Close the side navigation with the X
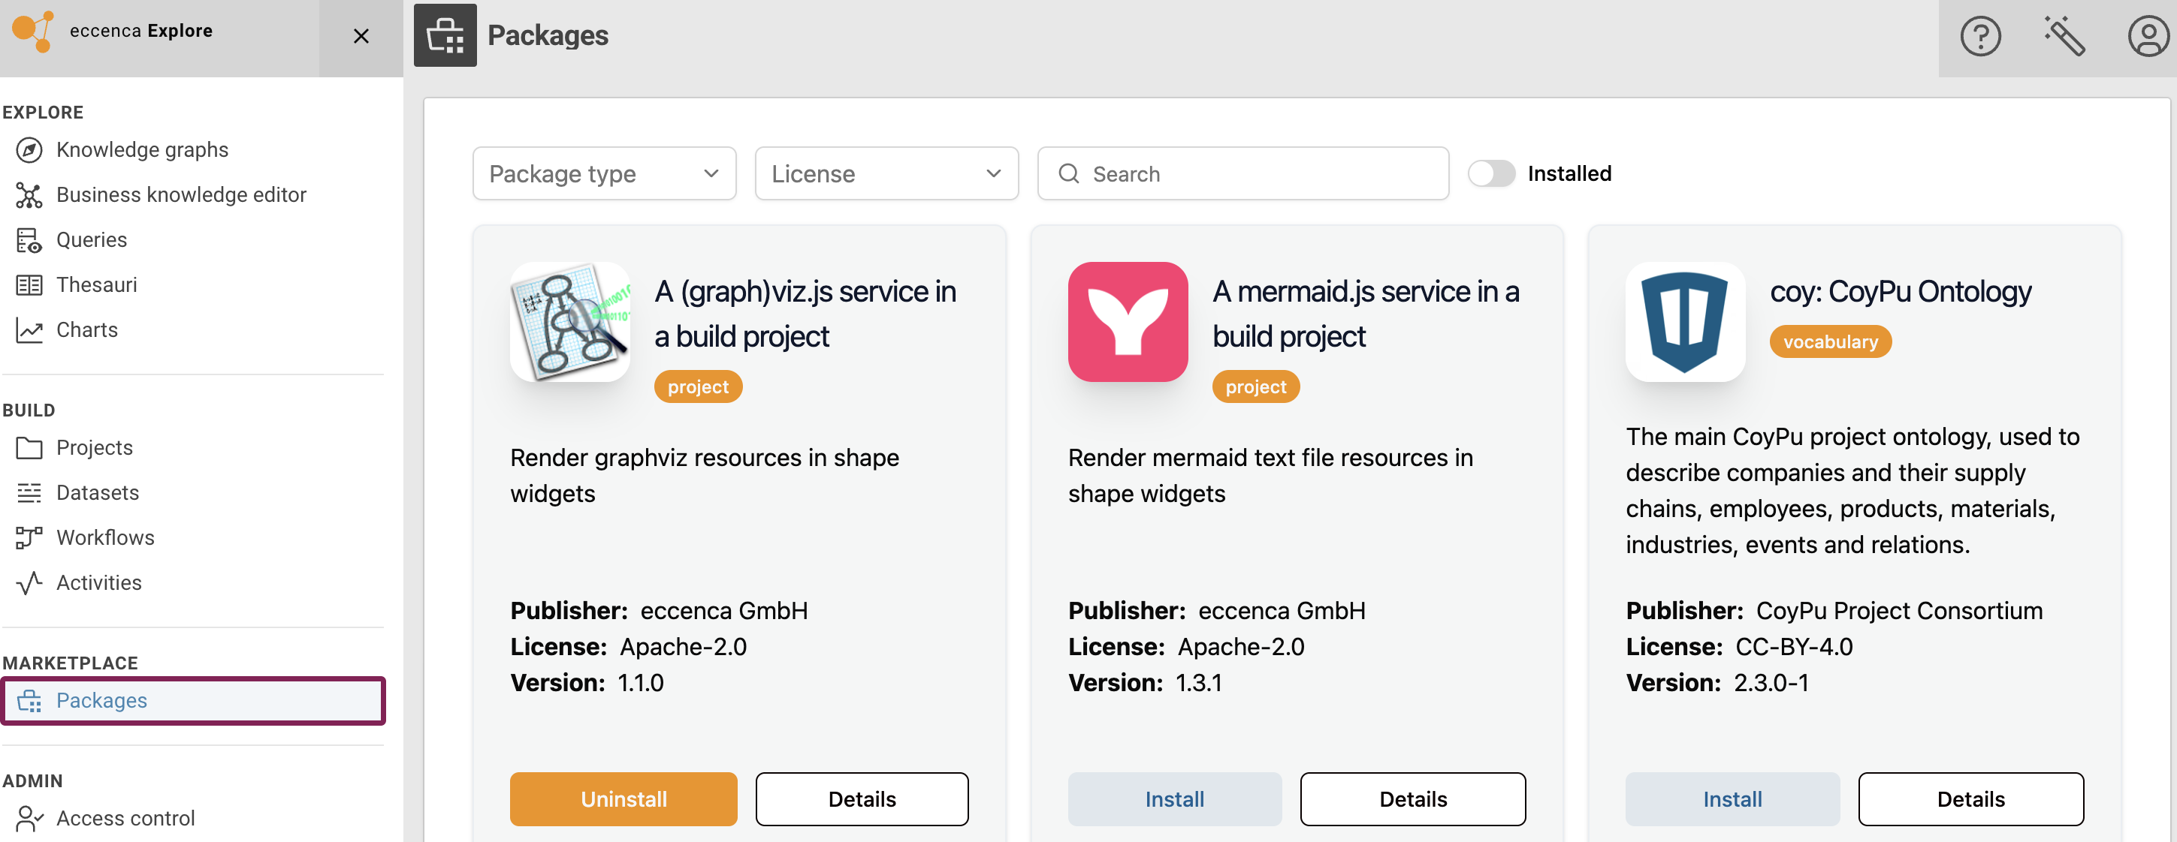2177x842 pixels. click(x=361, y=36)
